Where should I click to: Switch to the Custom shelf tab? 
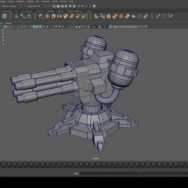click(39, 11)
